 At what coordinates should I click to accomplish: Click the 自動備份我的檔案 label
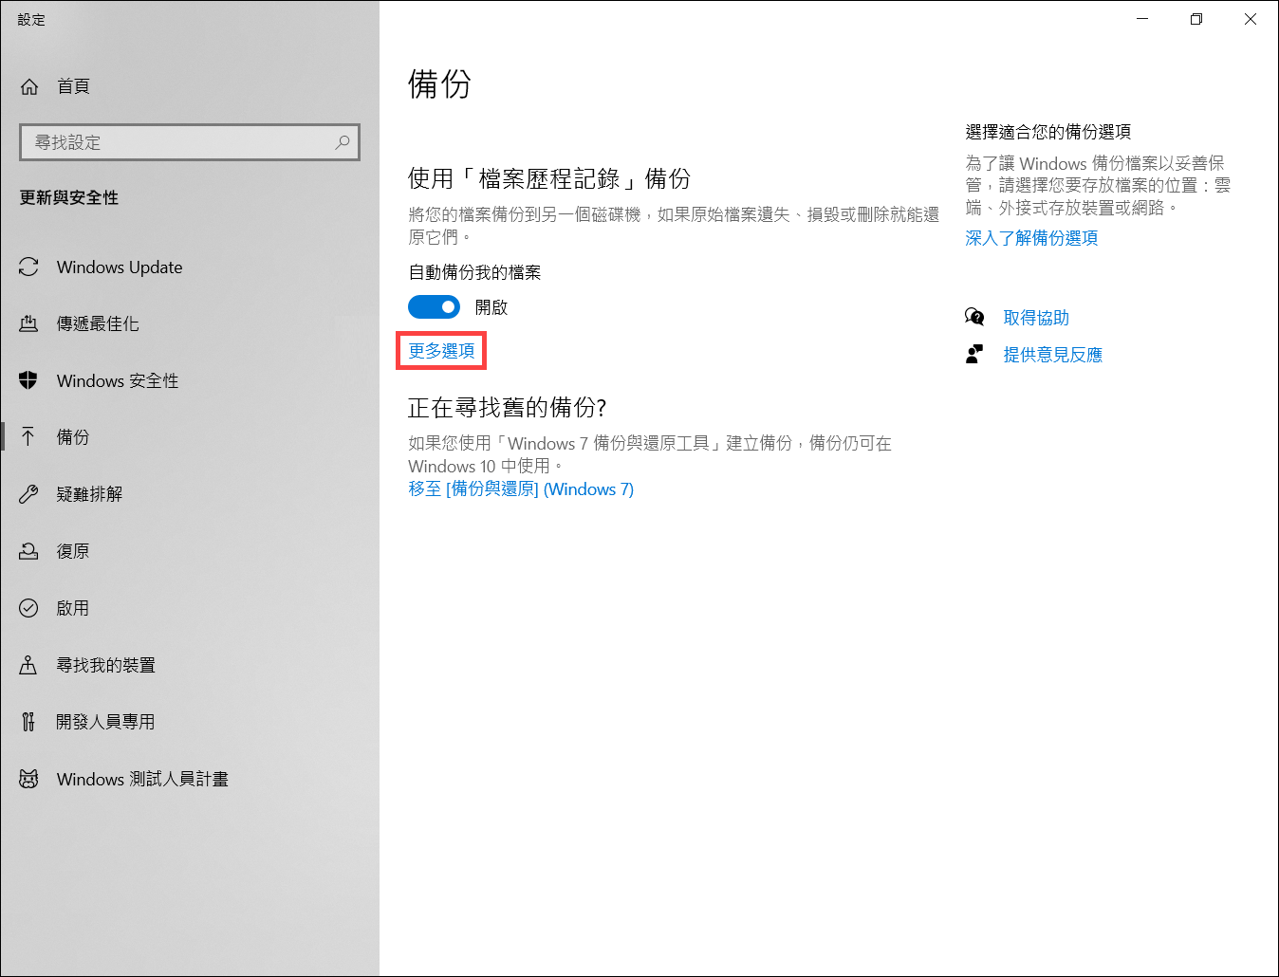coord(474,273)
